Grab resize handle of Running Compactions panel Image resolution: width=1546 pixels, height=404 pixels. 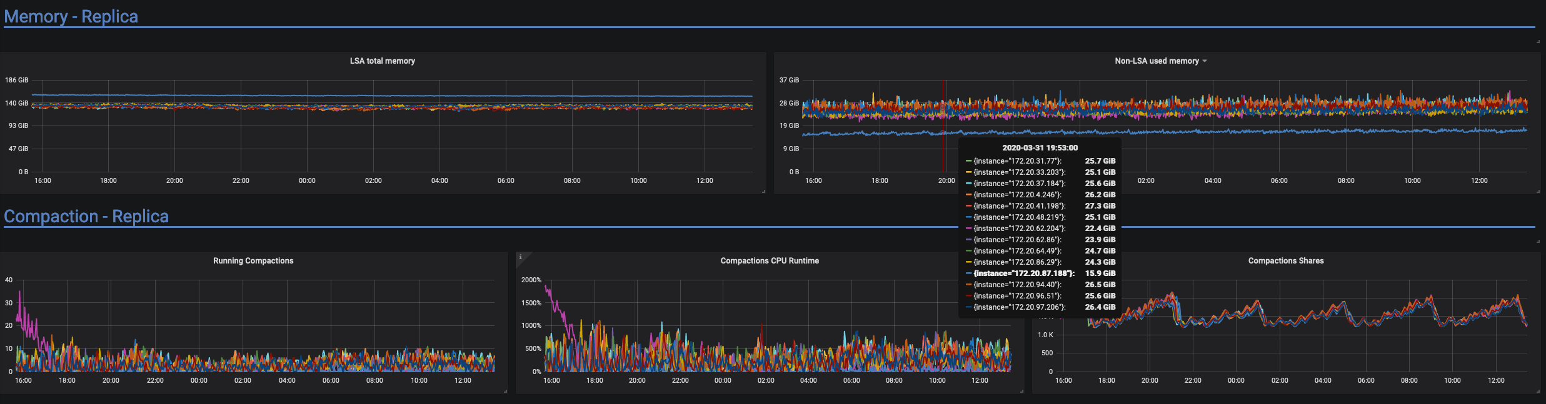click(x=505, y=391)
